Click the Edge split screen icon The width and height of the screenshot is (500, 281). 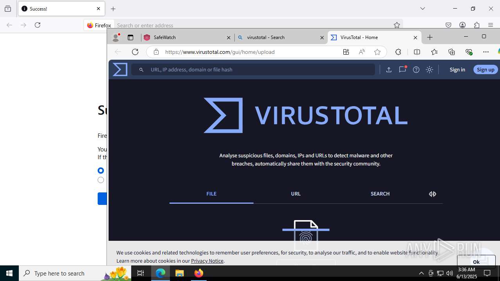(x=417, y=52)
